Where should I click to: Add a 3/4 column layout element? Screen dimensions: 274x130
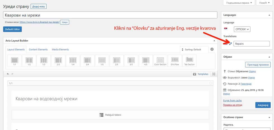click(x=88, y=61)
